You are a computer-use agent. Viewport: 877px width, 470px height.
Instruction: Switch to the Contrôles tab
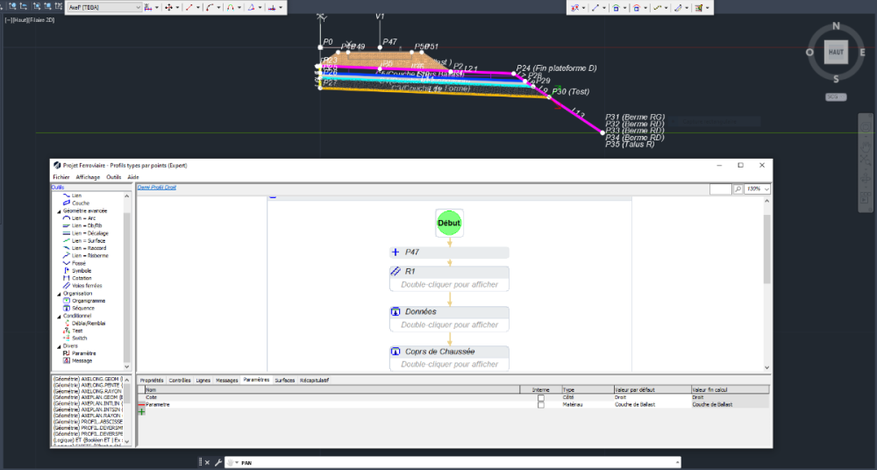(x=180, y=380)
